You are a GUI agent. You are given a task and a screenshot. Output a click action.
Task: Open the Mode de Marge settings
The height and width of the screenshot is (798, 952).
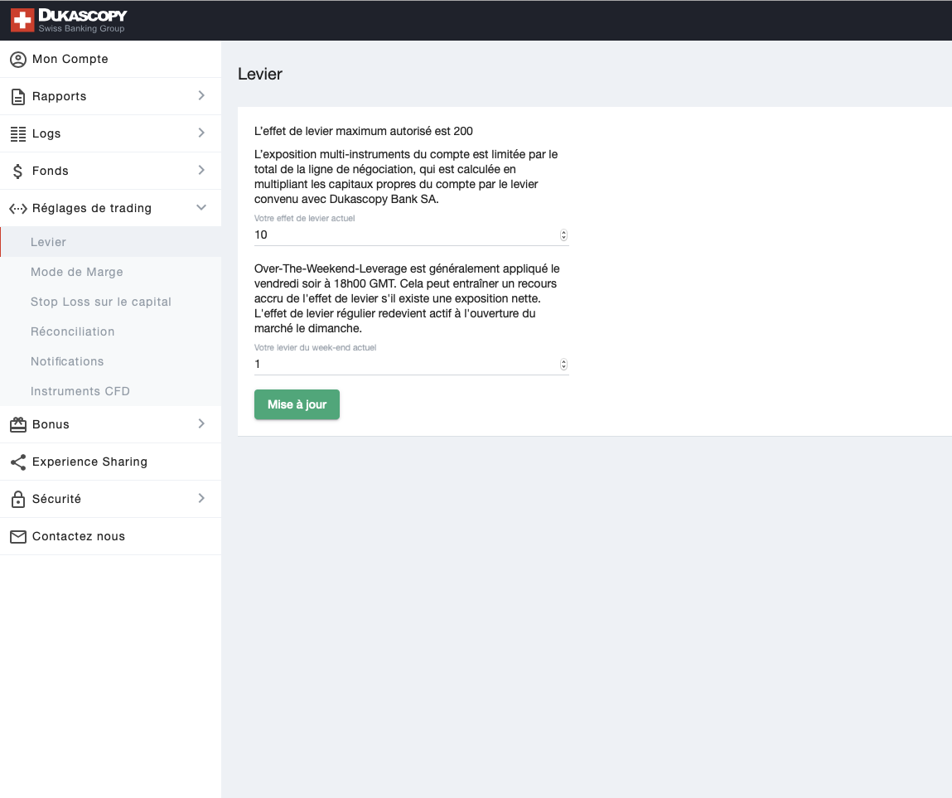click(77, 272)
